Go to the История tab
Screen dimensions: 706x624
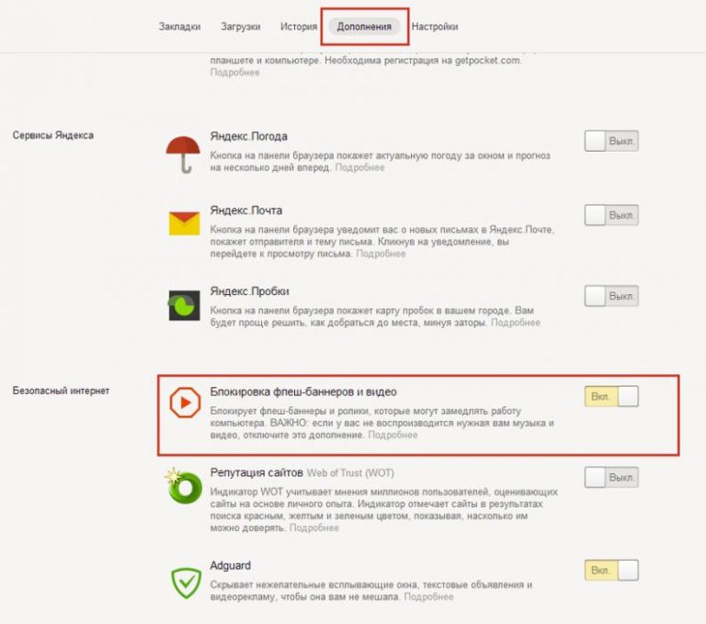coord(299,27)
